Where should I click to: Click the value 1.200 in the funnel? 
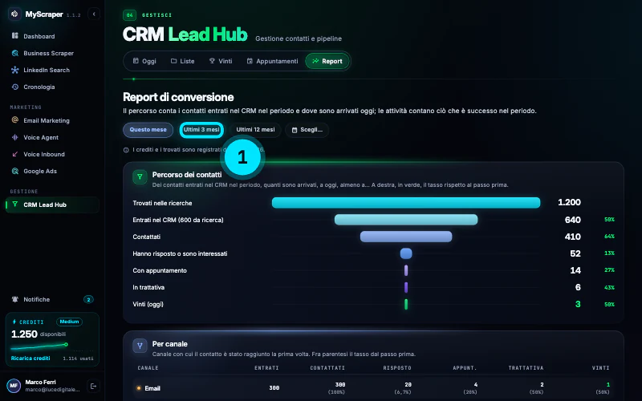click(569, 202)
